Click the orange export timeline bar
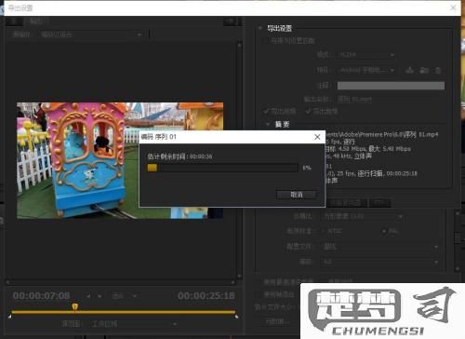 pyautogui.click(x=123, y=312)
